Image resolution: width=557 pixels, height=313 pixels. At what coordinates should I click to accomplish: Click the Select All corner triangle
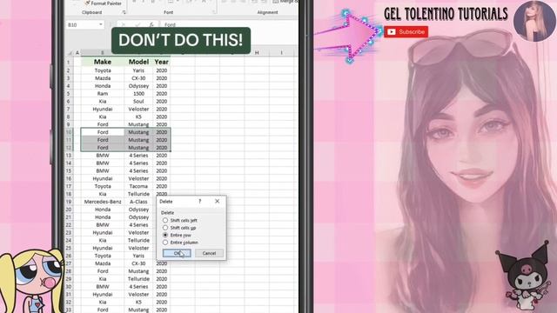[70, 53]
